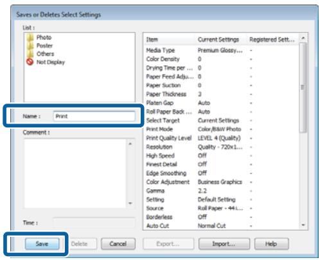The image size is (320, 260).
Task: Select the Others folder icon
Action: (x=30, y=53)
